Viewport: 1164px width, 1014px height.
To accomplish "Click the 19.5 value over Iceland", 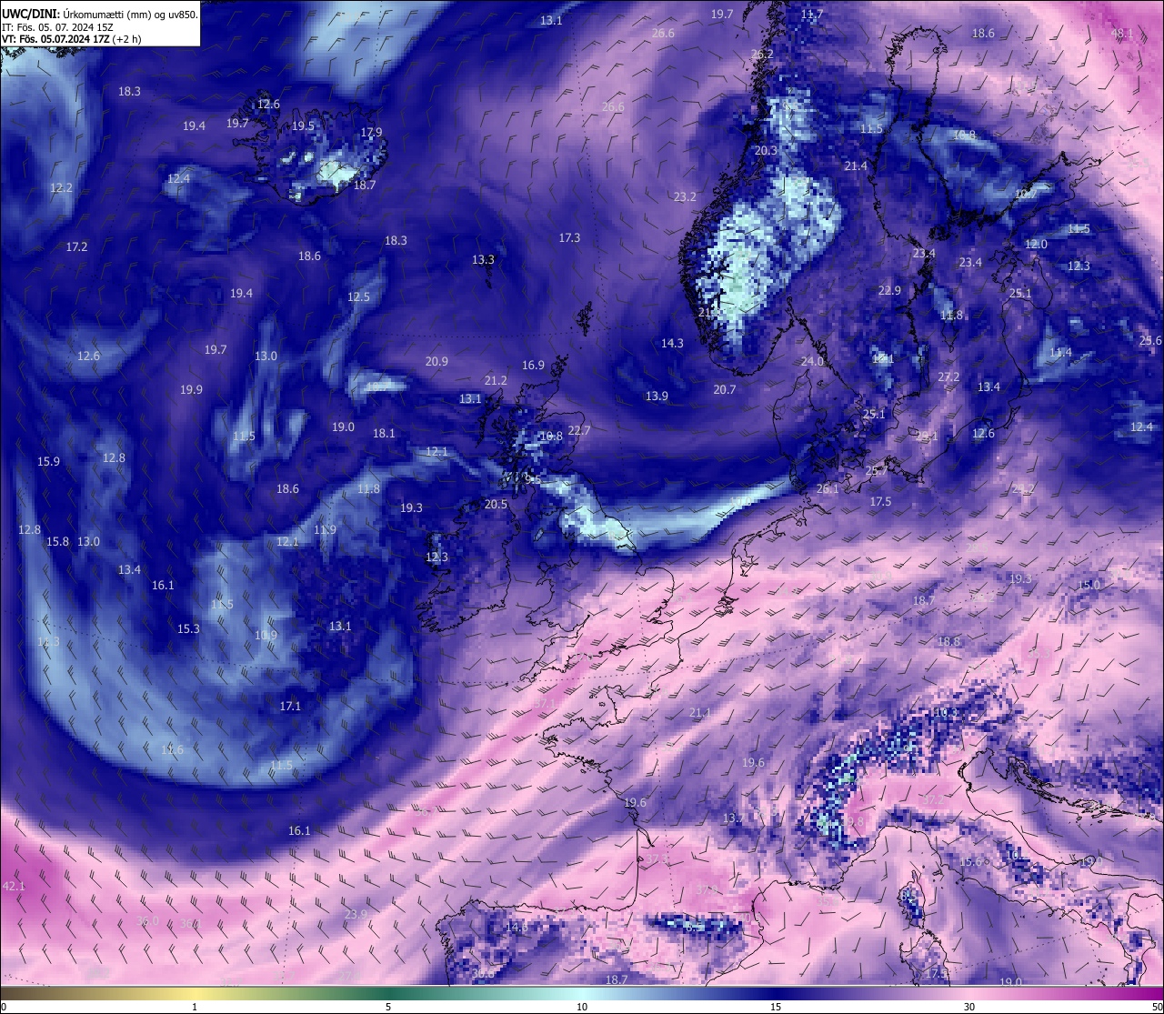I will [303, 126].
